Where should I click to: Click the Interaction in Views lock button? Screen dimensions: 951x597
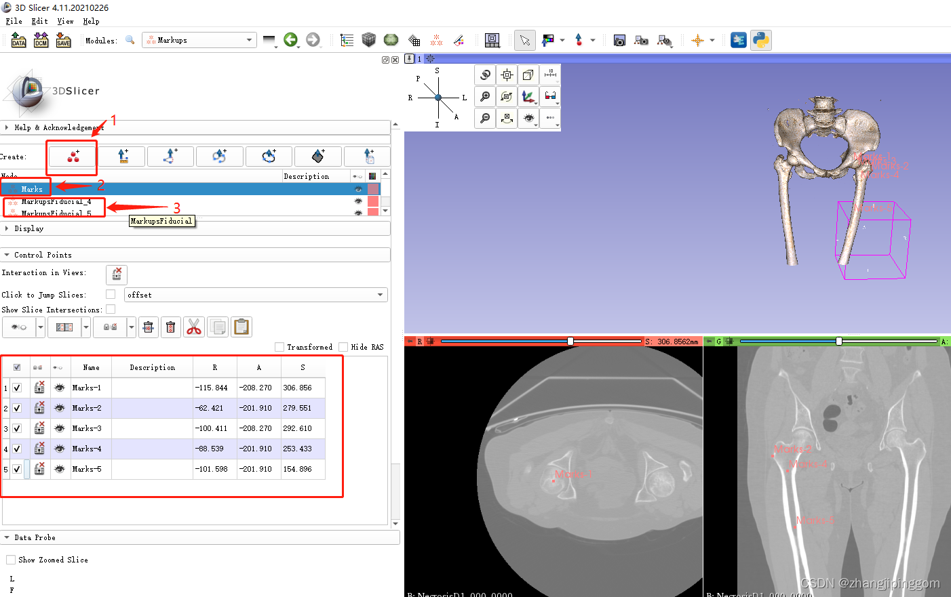pos(117,274)
